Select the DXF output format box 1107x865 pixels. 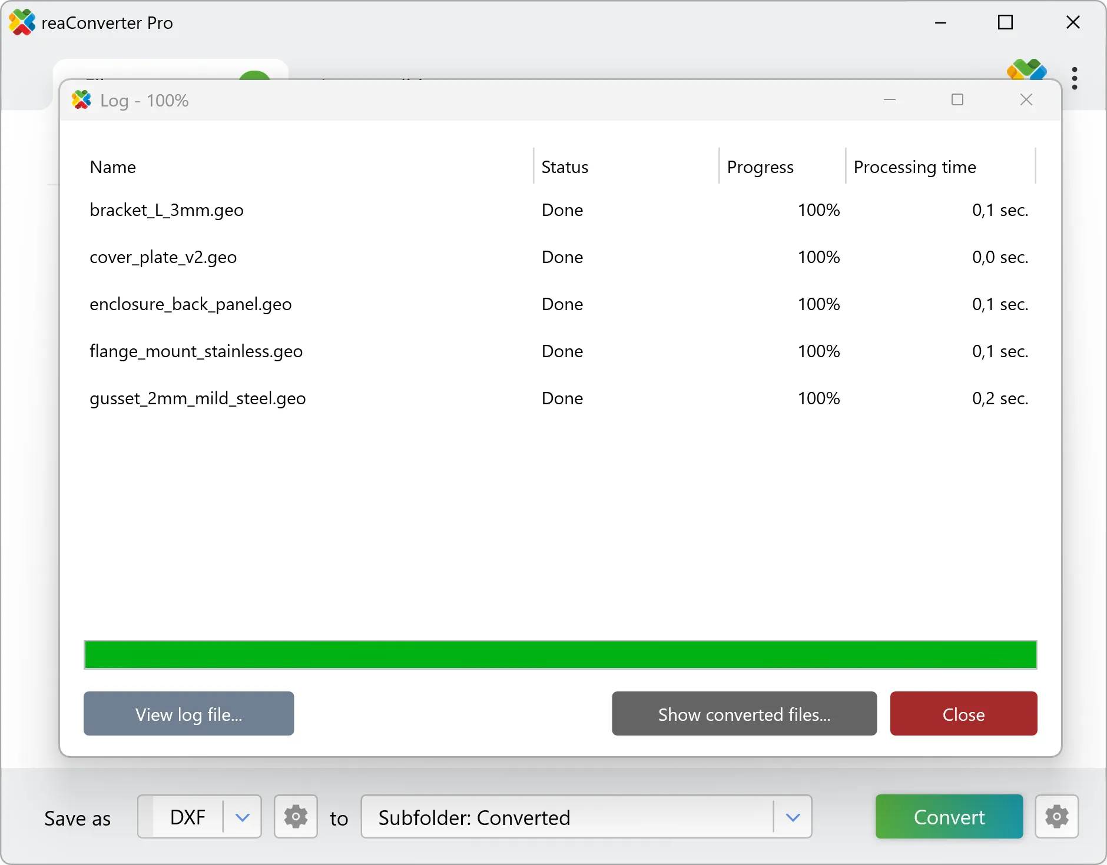click(x=187, y=817)
